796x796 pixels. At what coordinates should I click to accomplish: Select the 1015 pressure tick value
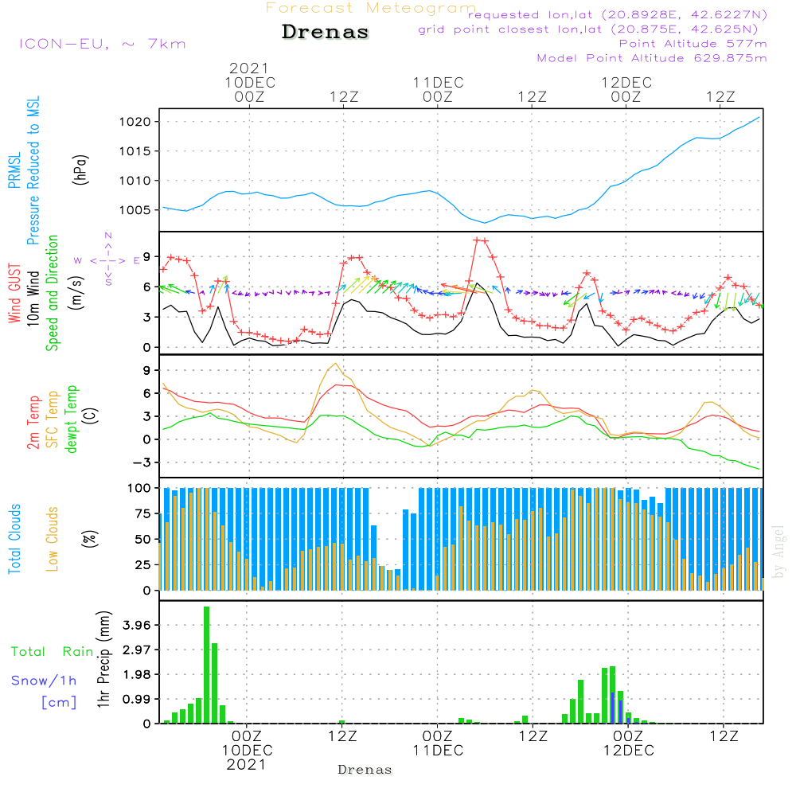135,151
